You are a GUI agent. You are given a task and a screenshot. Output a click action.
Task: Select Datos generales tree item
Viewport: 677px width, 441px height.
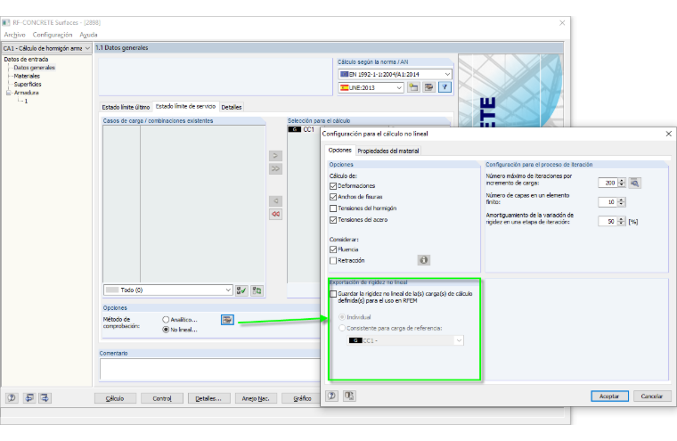pyautogui.click(x=34, y=68)
